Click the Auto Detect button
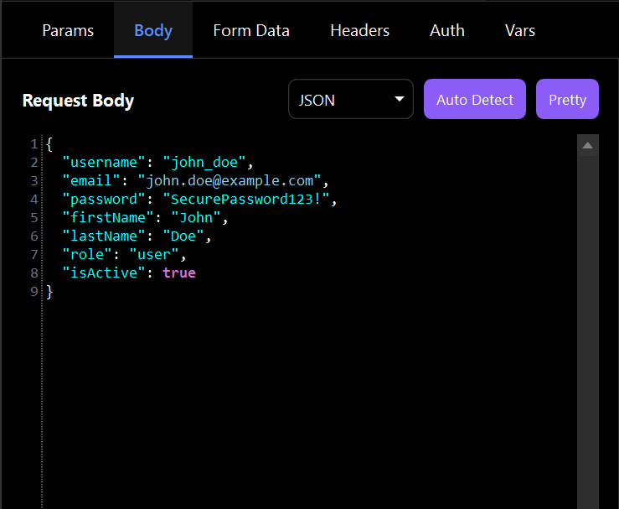Viewport: 619px width, 509px height. tap(475, 99)
